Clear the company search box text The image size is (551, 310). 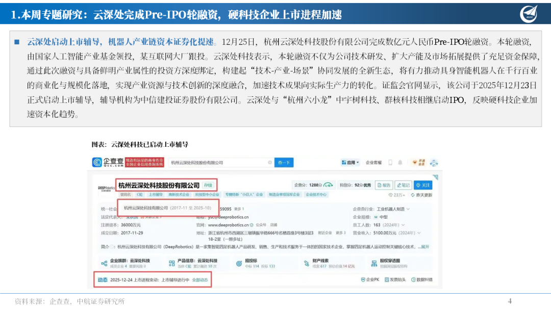(270, 163)
